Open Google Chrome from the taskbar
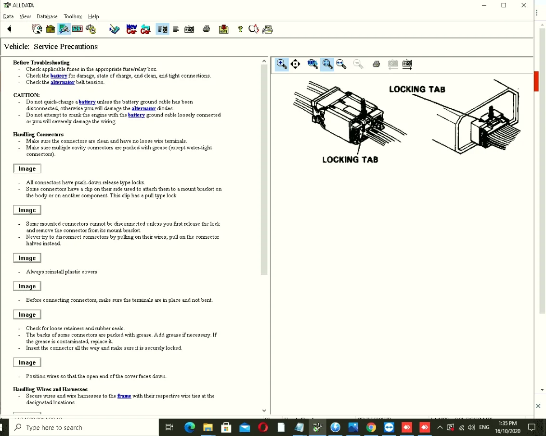 [371, 427]
